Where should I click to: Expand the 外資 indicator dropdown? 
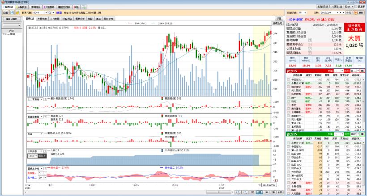click(41, 133)
